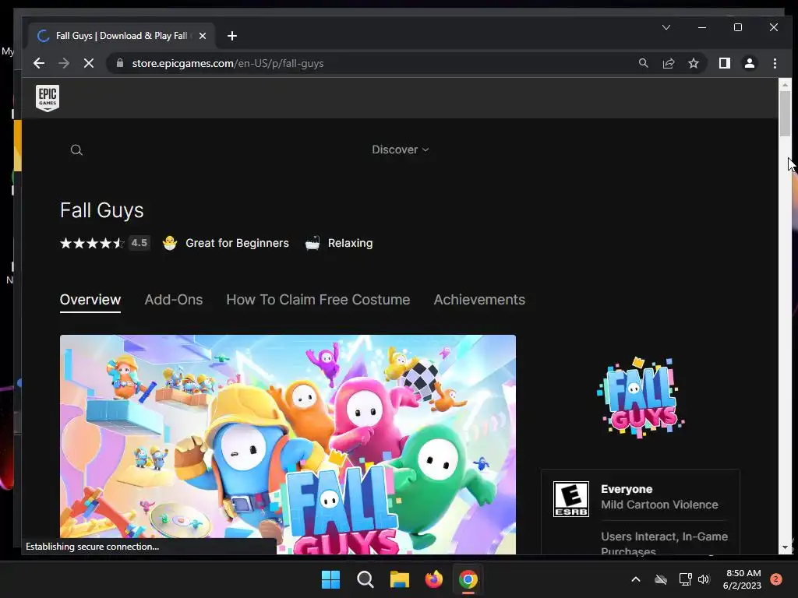Close the Fall Guys browser tab
Viewport: 798px width, 598px height.
coord(203,36)
